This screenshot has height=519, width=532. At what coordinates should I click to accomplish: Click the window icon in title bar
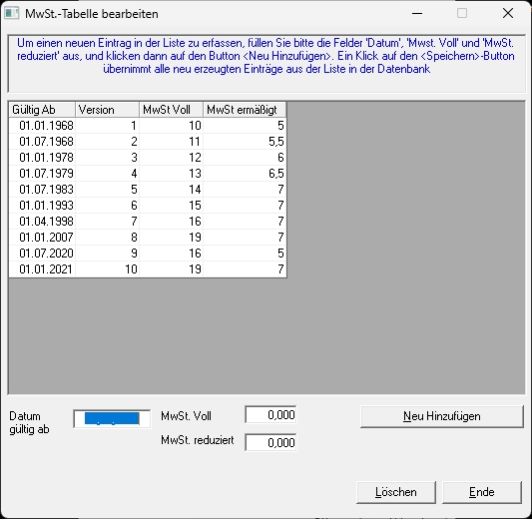coord(12,14)
